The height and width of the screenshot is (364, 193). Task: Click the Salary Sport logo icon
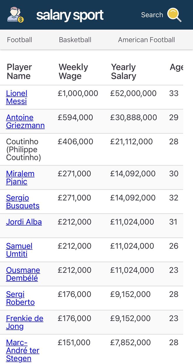[15, 15]
